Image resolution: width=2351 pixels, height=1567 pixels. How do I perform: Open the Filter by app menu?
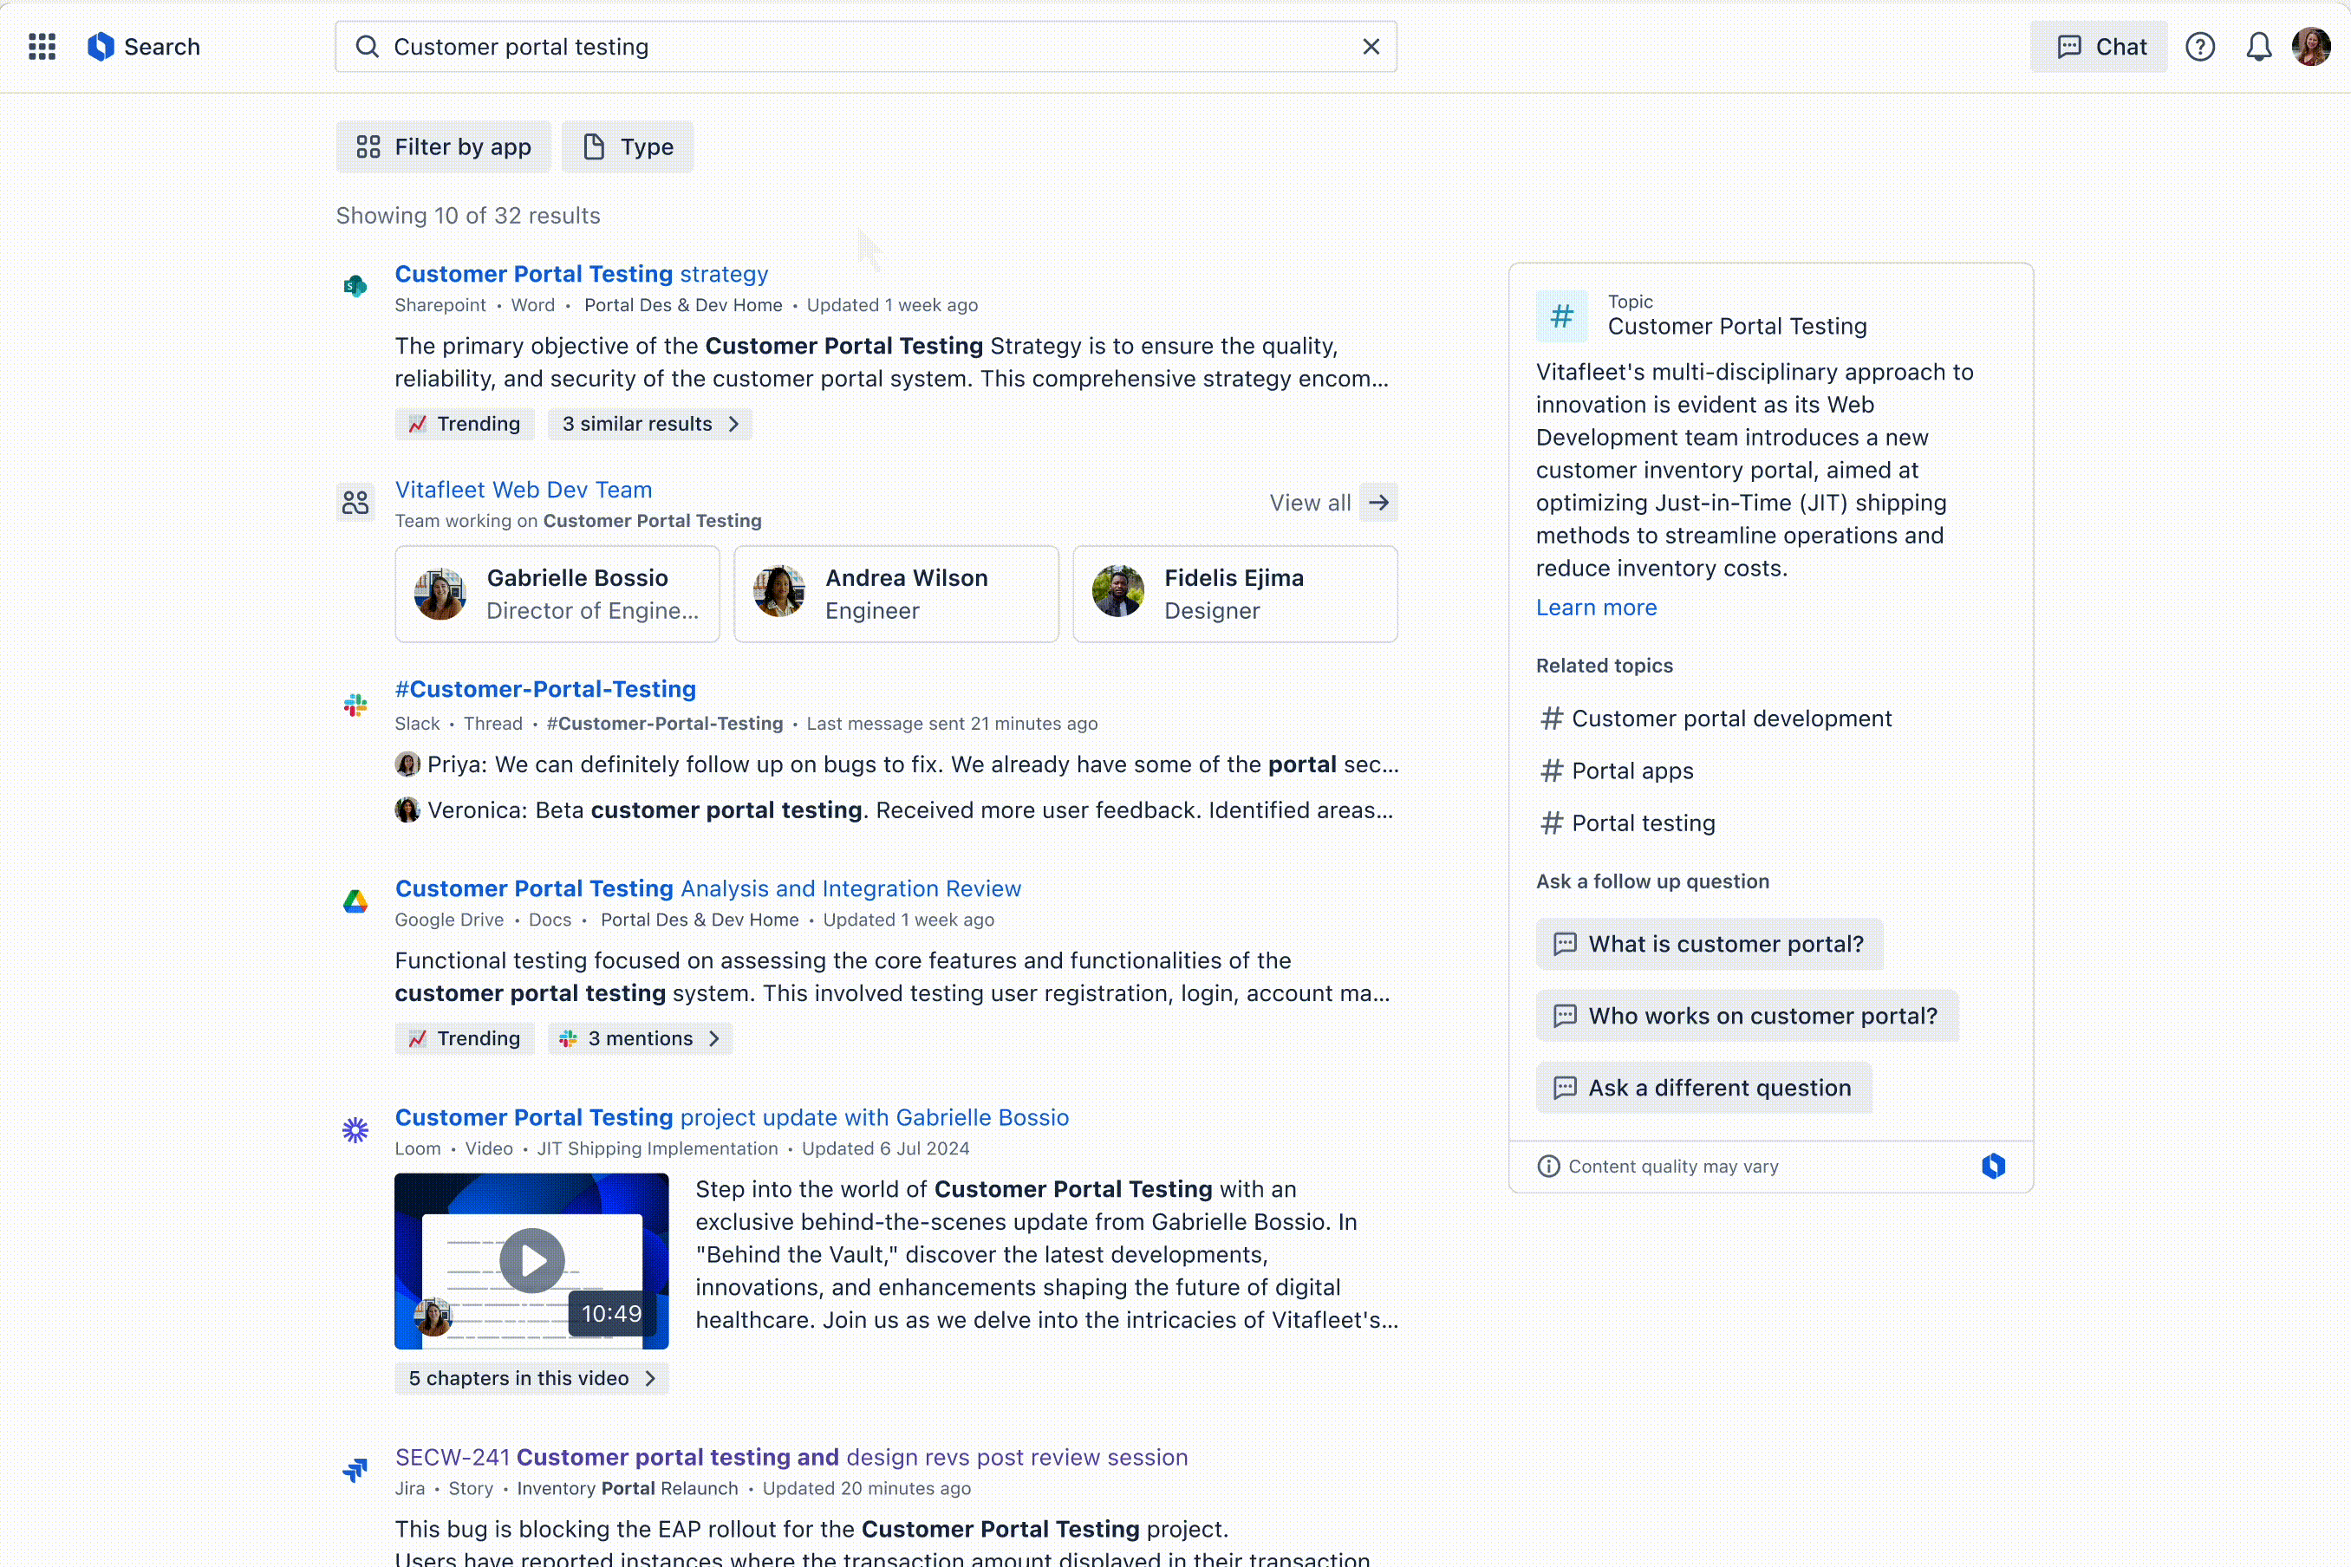(443, 146)
